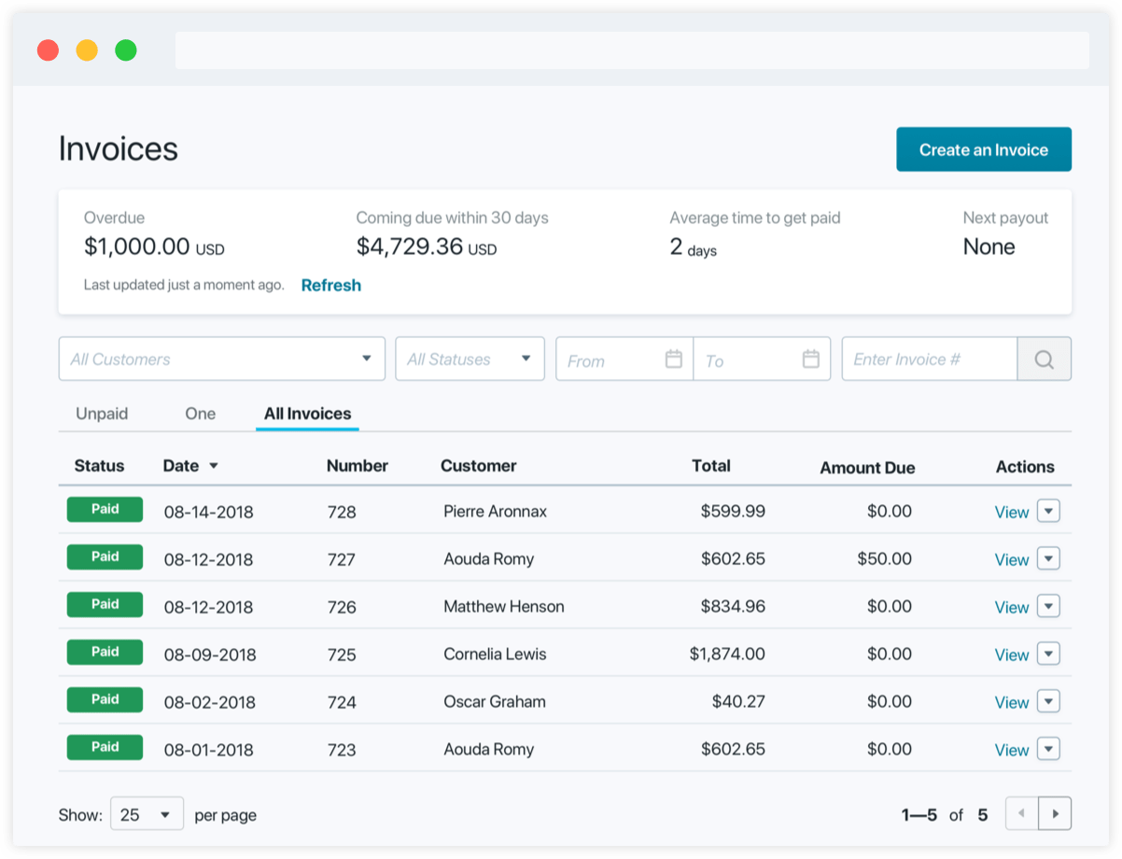View invoice 724 for Oscar Graham

(x=1011, y=703)
